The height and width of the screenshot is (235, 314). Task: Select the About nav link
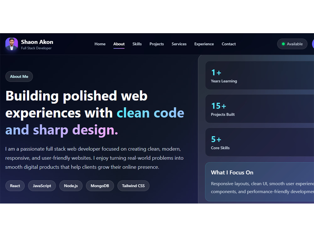(119, 44)
